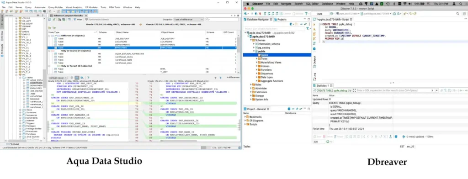
Task: Expand the Materialized Views folder
Action: click(256, 63)
